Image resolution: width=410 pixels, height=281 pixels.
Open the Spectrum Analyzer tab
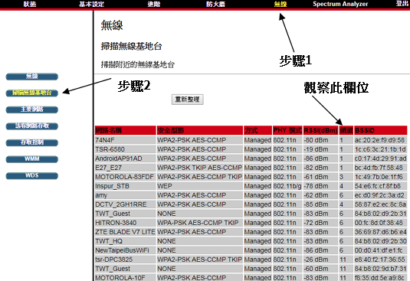pyautogui.click(x=340, y=4)
